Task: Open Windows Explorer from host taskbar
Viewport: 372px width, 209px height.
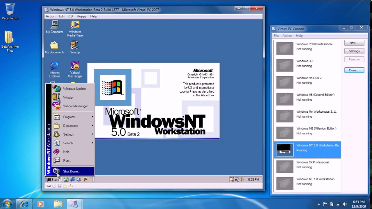Action: pyautogui.click(x=58, y=204)
